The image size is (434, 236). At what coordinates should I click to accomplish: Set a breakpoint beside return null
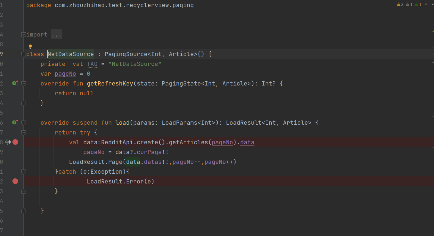15,93
